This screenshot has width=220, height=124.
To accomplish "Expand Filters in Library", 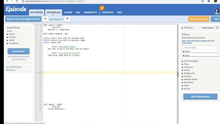I will (186, 85).
